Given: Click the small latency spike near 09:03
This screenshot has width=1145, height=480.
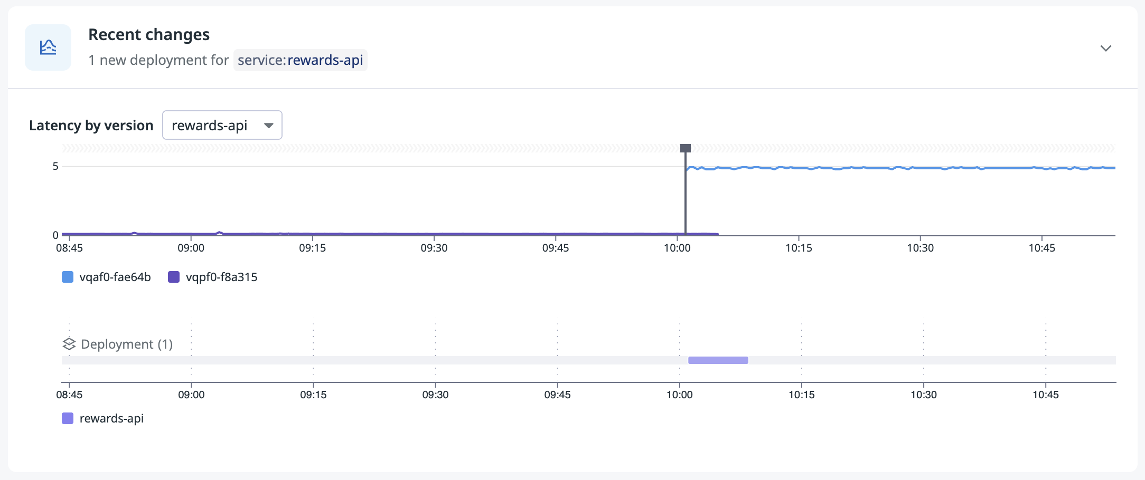Looking at the screenshot, I should click(220, 232).
